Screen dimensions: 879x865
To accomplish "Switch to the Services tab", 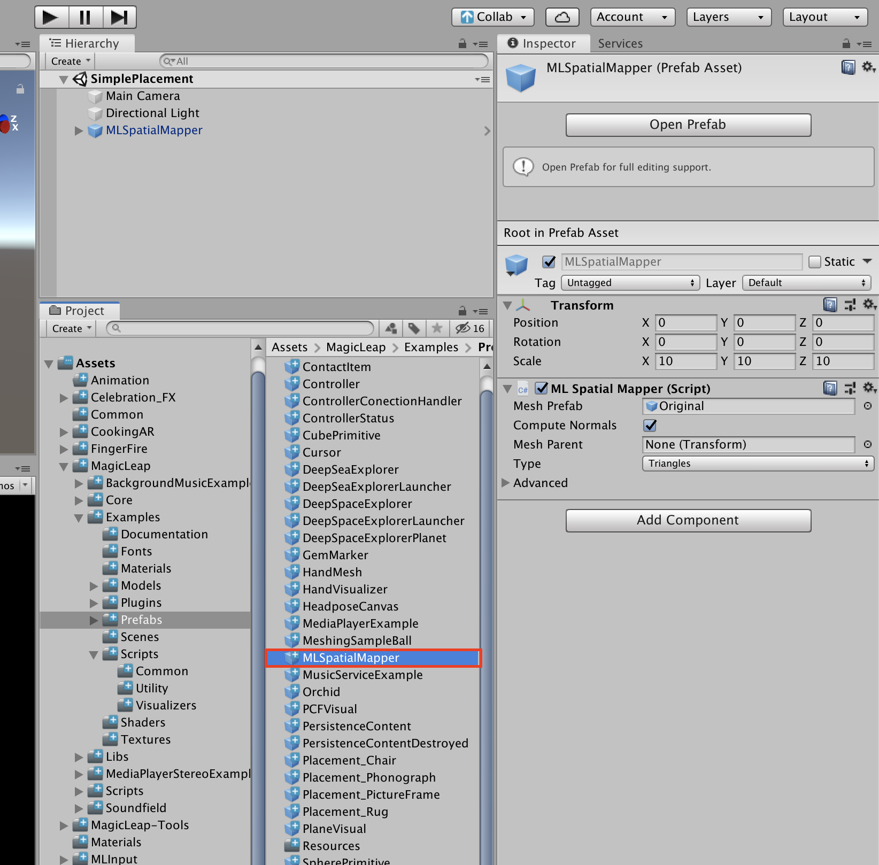I will (620, 43).
